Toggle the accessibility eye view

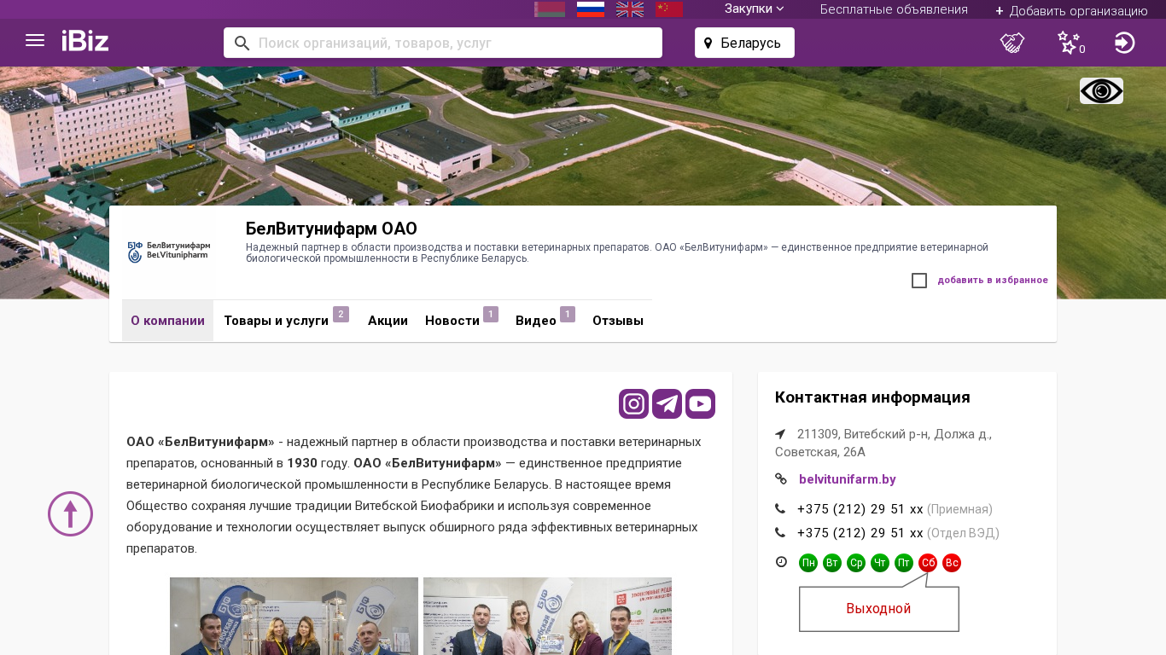(x=1101, y=91)
